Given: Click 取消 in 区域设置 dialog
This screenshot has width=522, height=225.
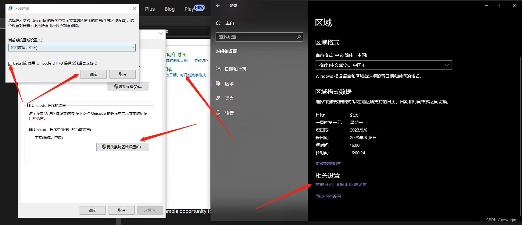Looking at the screenshot, I should (123, 74).
